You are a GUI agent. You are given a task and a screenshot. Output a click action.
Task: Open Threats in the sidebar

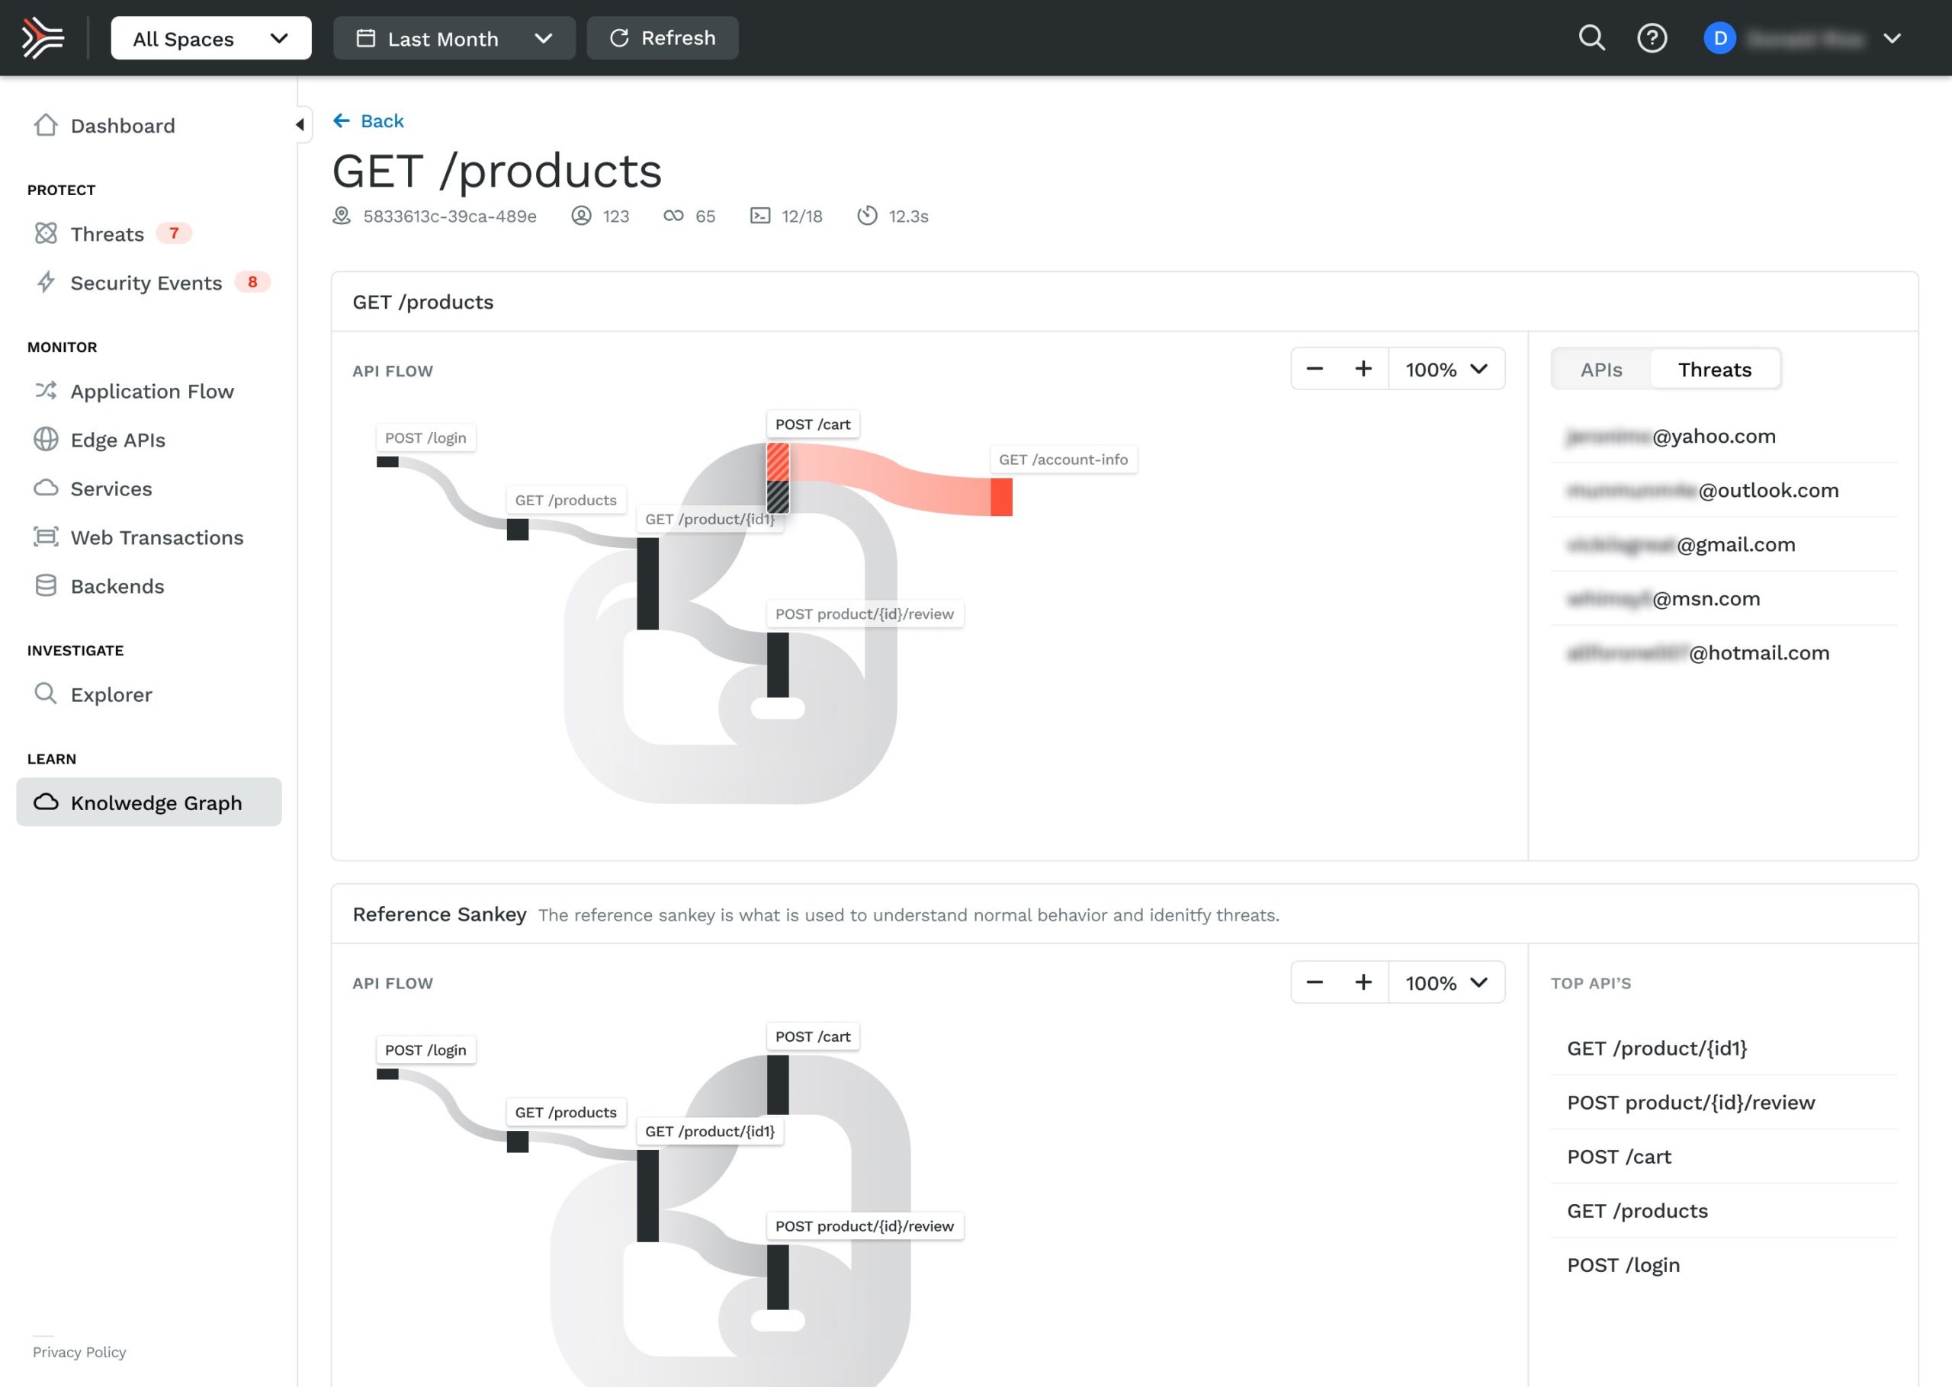(107, 234)
